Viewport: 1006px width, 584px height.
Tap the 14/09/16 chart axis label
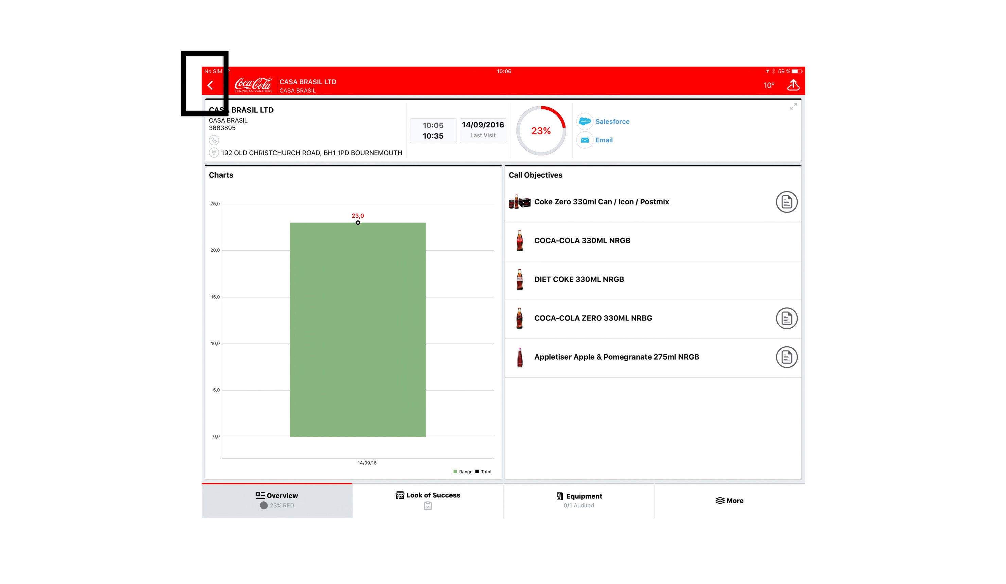tap(367, 463)
